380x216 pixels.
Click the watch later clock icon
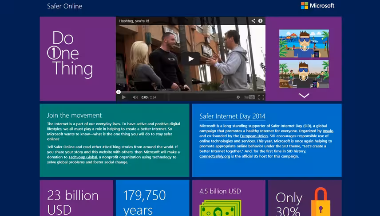pyautogui.click(x=238, y=97)
